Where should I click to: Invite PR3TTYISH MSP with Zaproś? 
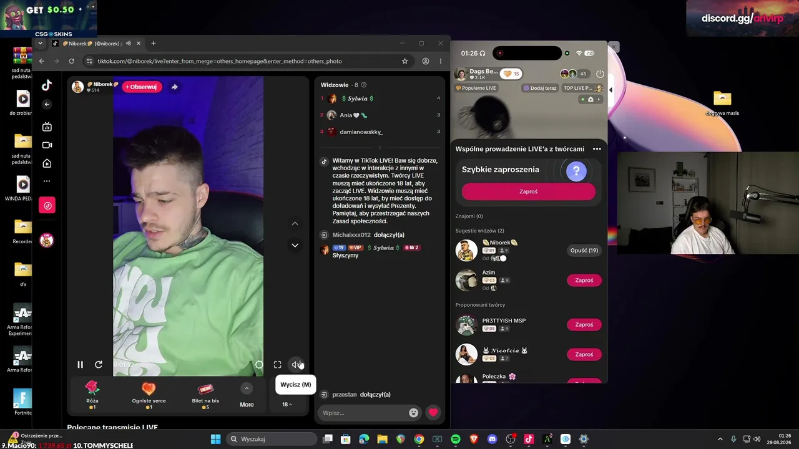click(584, 325)
